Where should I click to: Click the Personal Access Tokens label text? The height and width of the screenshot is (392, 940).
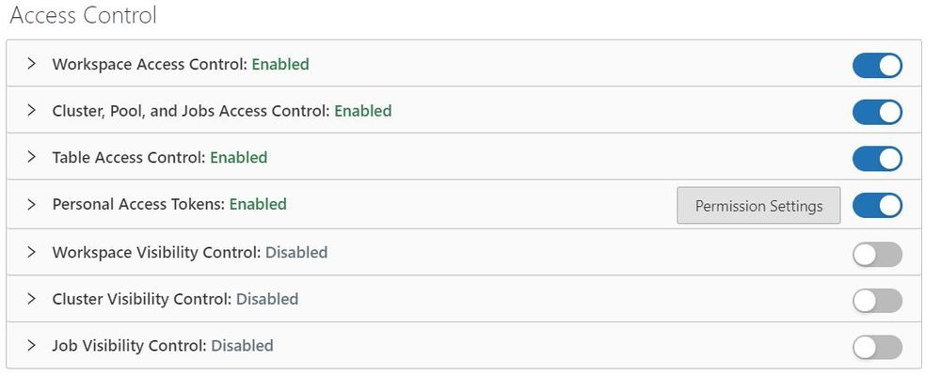coord(138,204)
